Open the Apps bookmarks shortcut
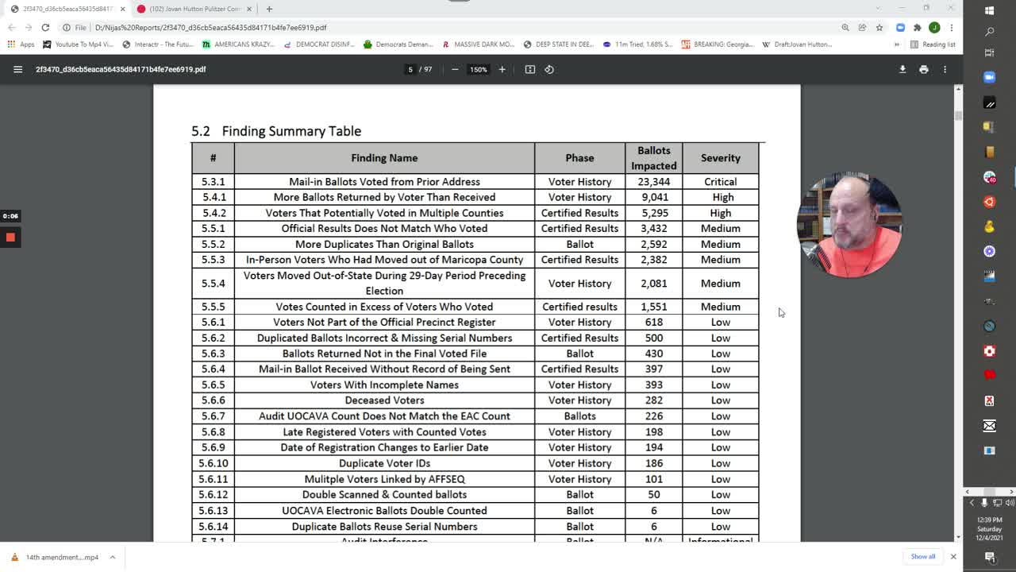The image size is (1016, 572). (x=21, y=44)
